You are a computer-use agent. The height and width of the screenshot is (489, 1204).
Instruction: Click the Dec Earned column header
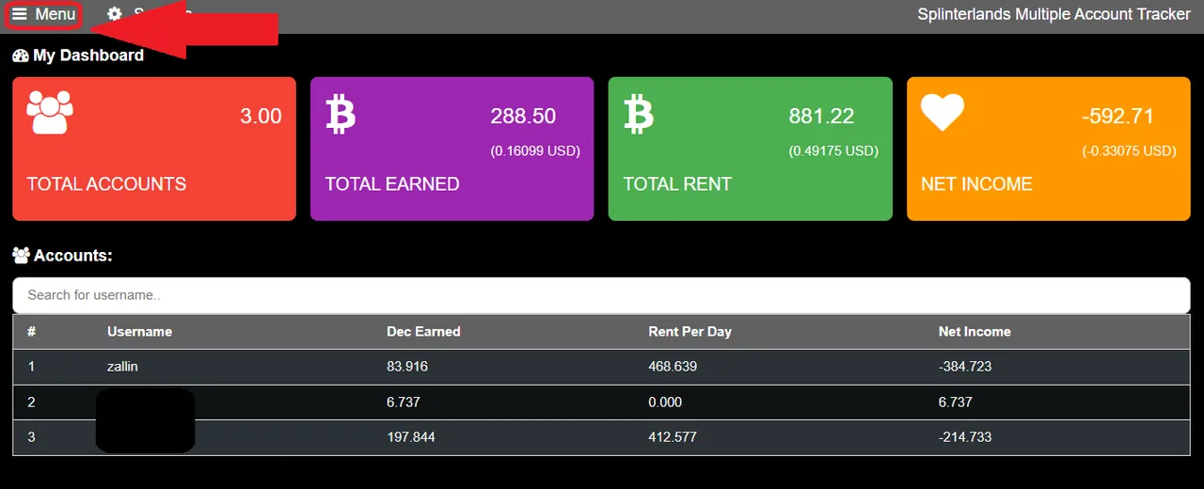coord(423,331)
